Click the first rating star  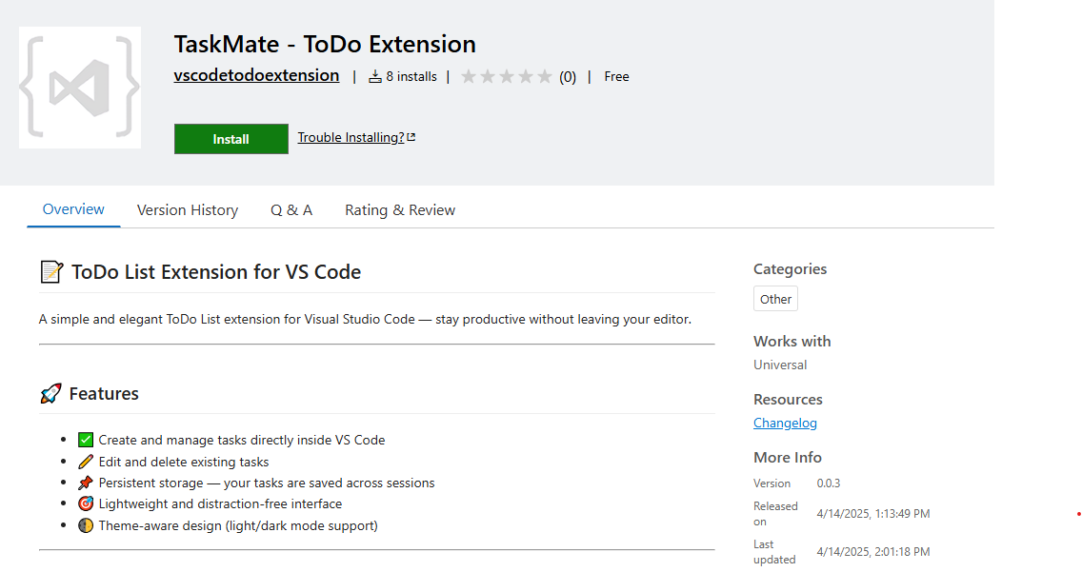click(469, 77)
